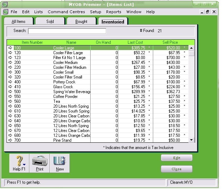The height and width of the screenshot is (191, 222).
Task: Click the items list scrollbar thumb
Action: click(192, 53)
